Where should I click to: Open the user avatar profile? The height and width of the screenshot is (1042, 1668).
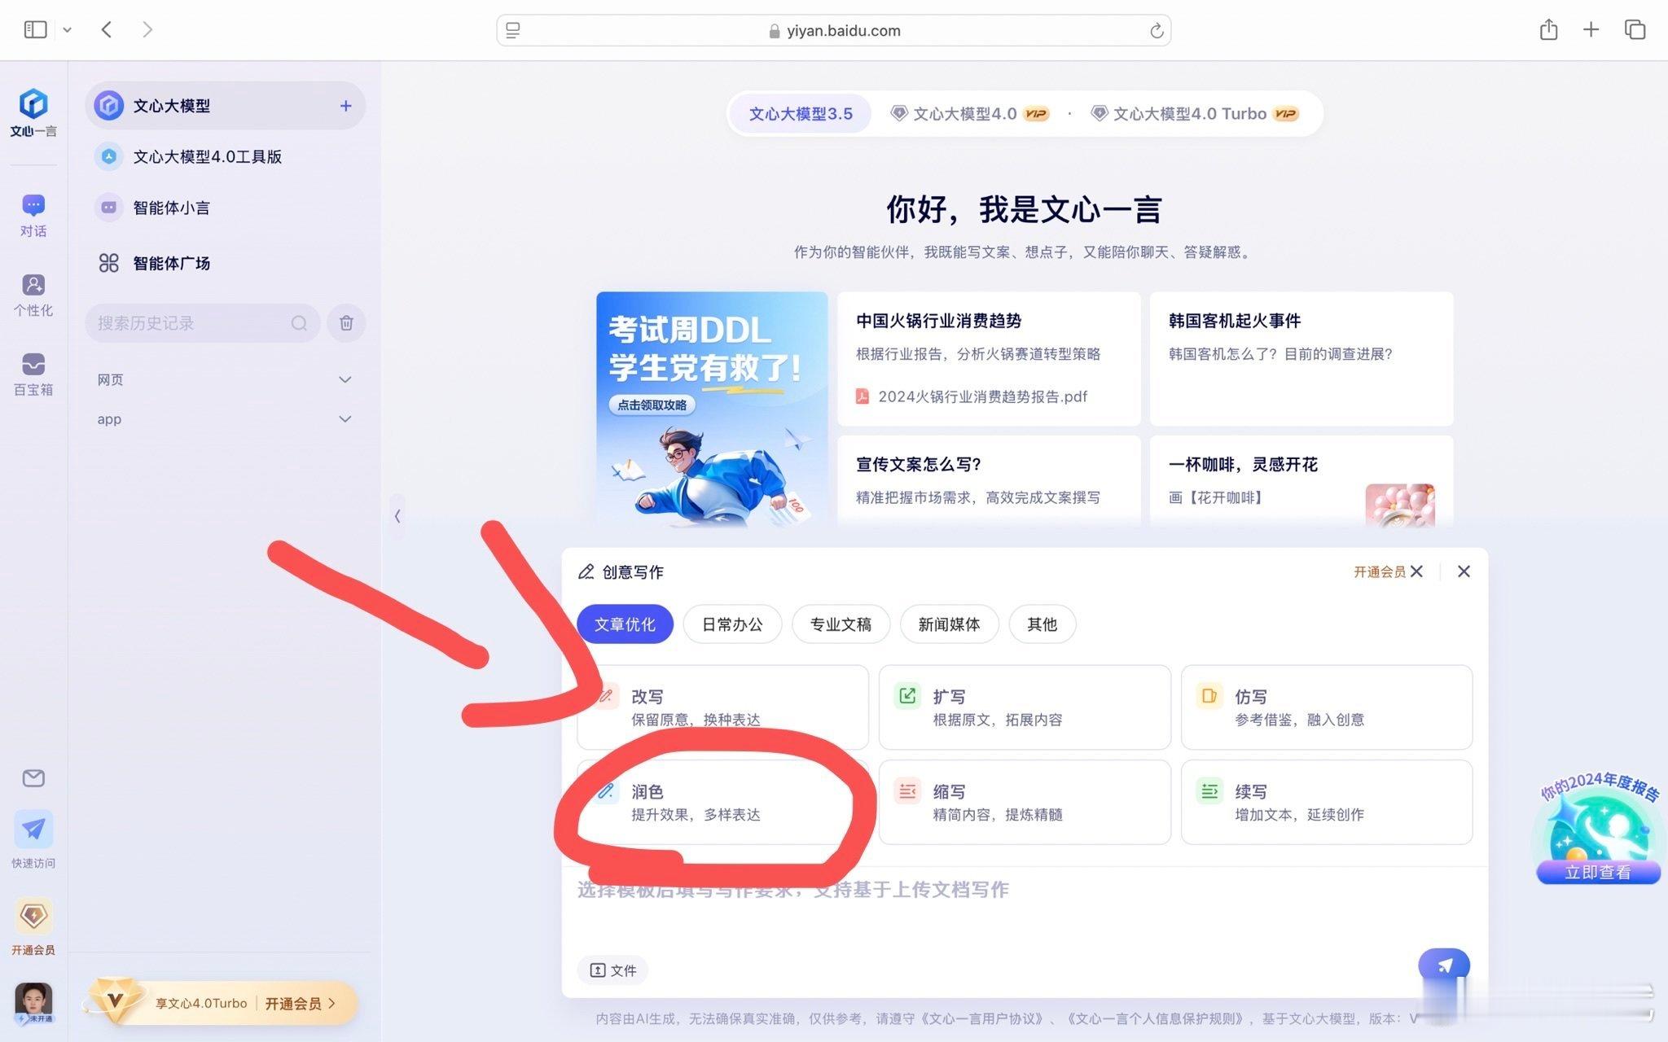click(x=33, y=1003)
